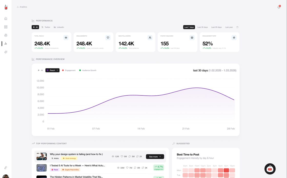Select the analytics bar chart sidebar icon
Screen dimensions: 287x178
pos(6,44)
